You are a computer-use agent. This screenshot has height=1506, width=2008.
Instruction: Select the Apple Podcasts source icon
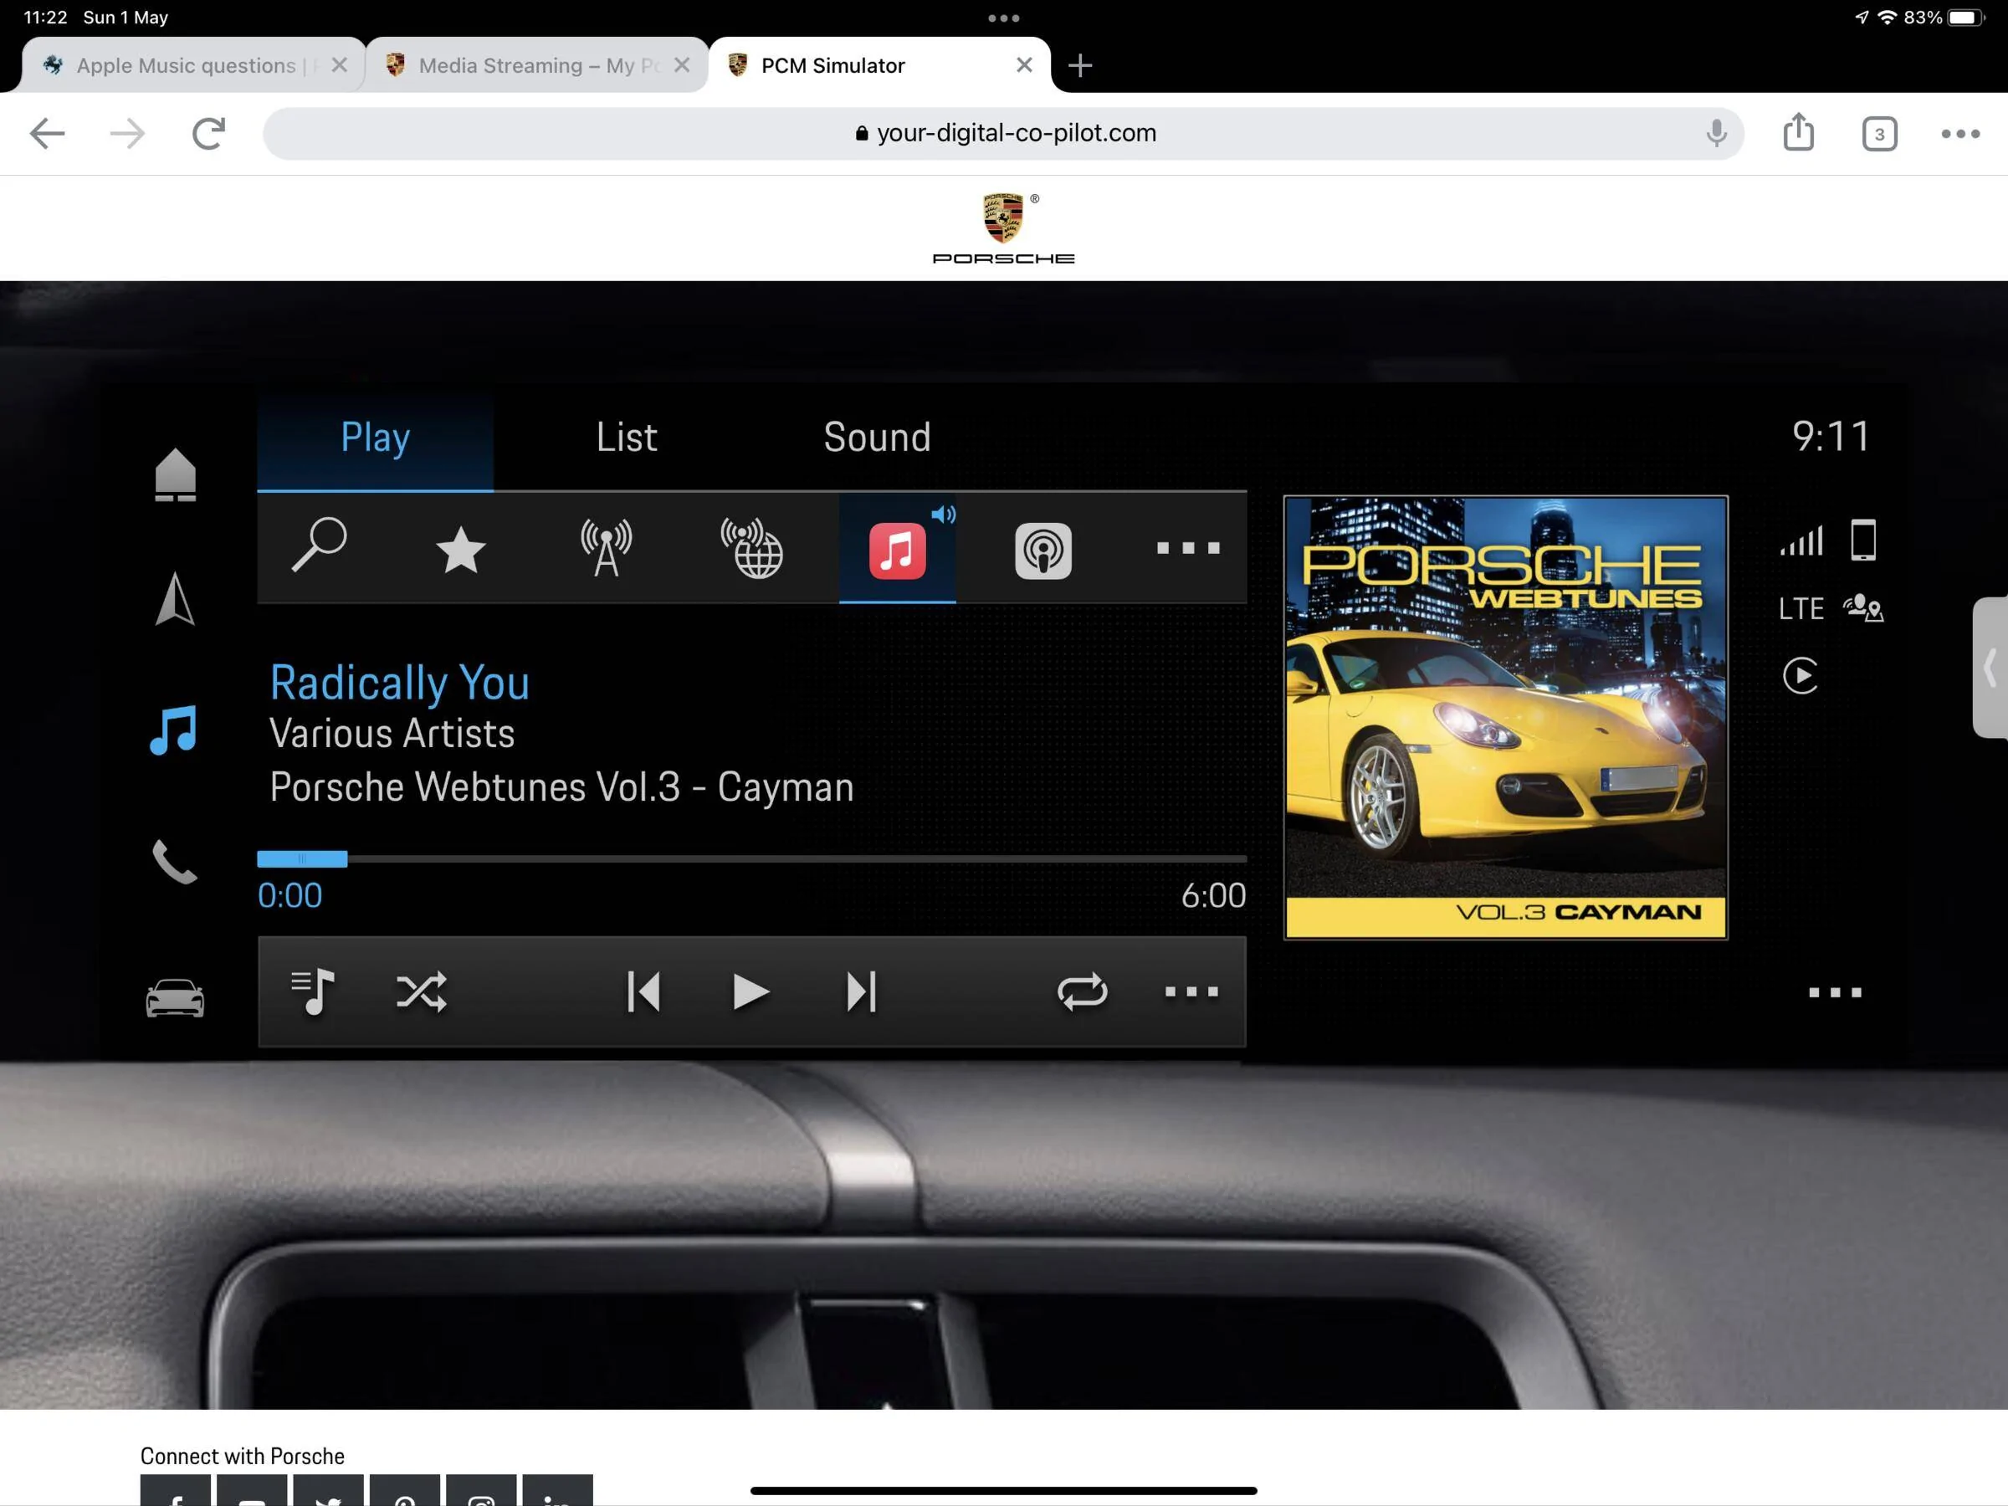[x=1043, y=551]
